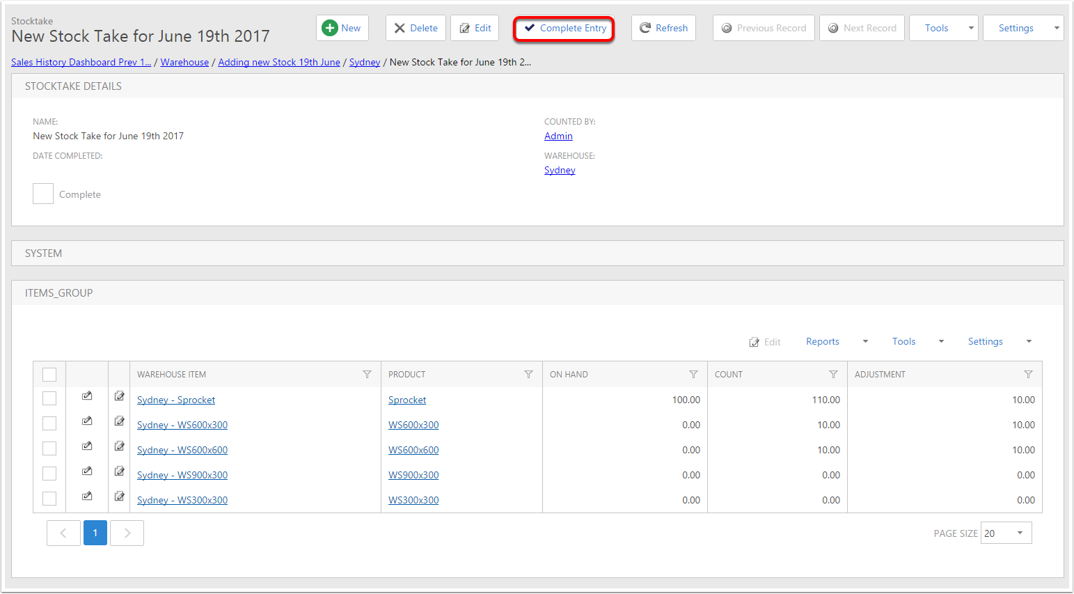
Task: Click the items grid Edit button
Action: (764, 342)
